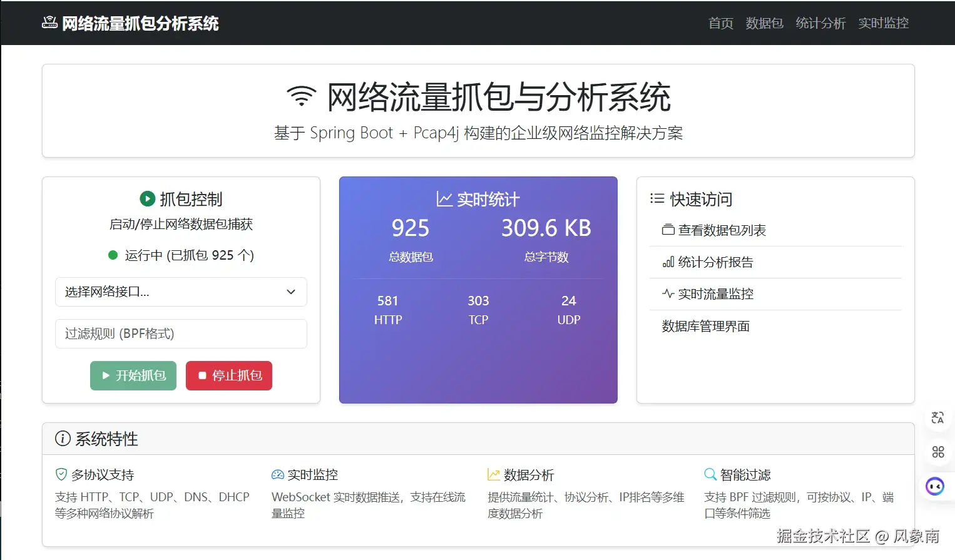Click the 多协议支持 feature heading

(103, 475)
